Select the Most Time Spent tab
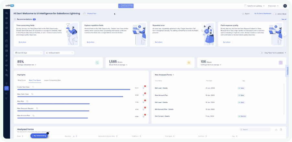Viewport: 292px width, 142px height. [x=35, y=80]
